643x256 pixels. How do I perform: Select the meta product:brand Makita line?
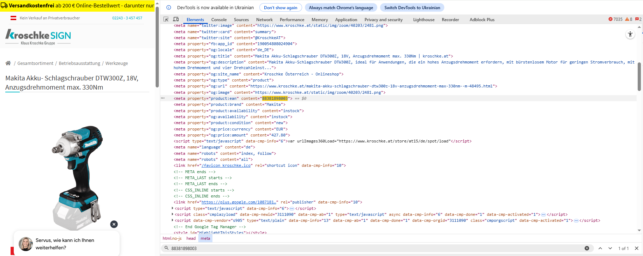(x=229, y=104)
